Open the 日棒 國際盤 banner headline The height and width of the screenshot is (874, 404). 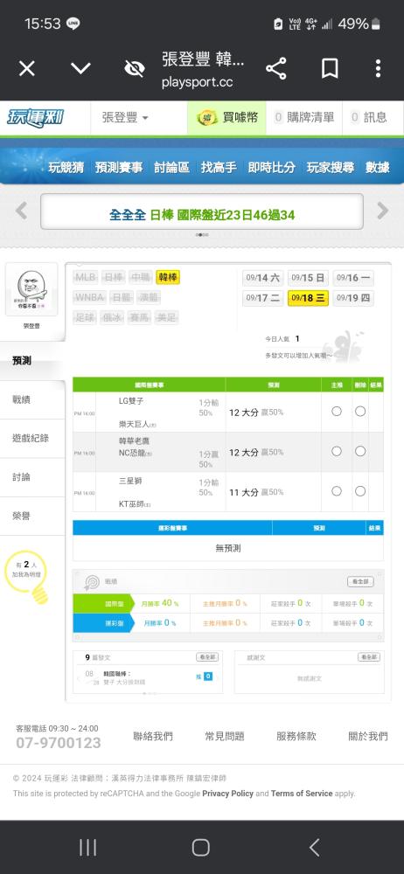pos(202,215)
